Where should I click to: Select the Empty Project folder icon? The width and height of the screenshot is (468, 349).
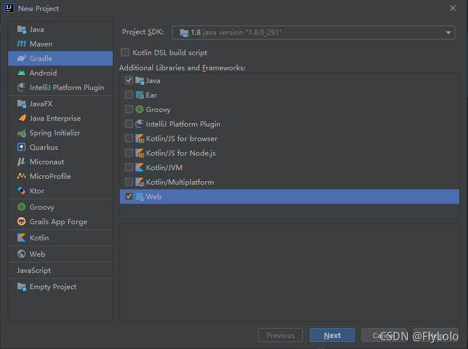[22, 287]
